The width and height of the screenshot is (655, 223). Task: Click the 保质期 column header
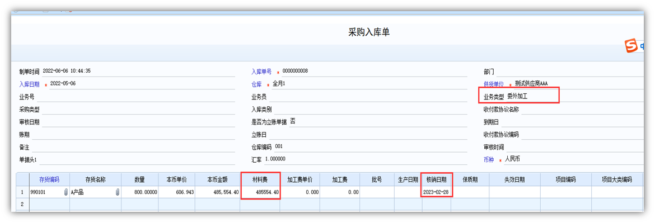(x=470, y=179)
